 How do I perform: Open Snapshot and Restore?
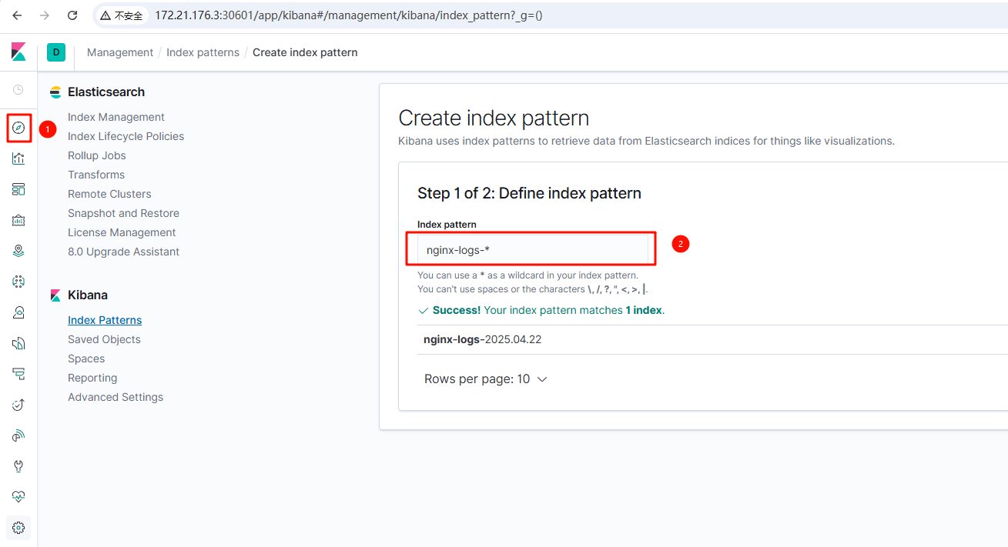[123, 213]
